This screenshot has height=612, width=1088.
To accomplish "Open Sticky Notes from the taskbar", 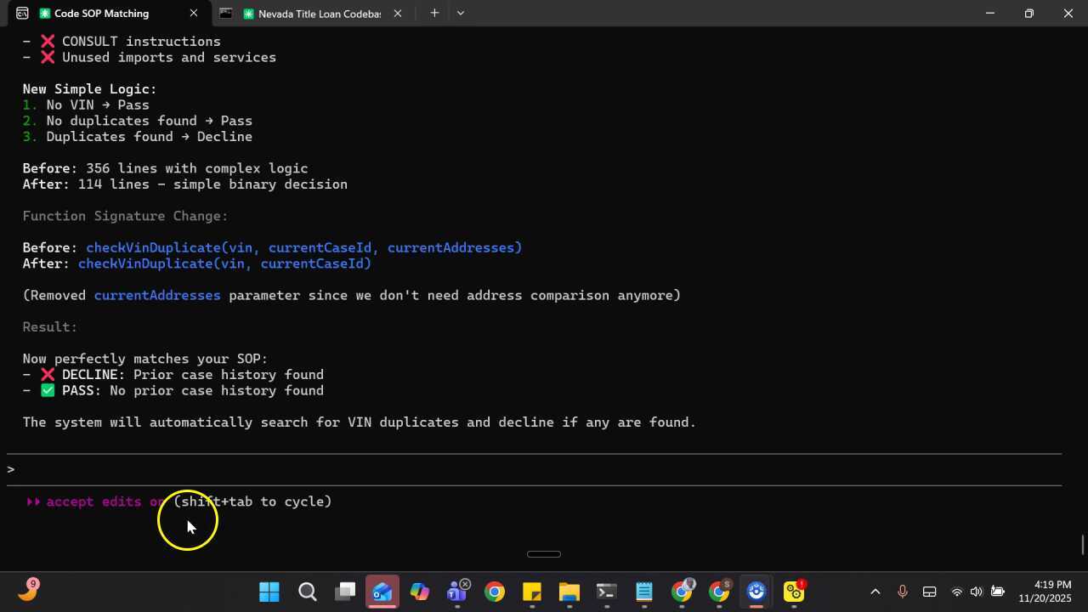I will click(x=532, y=592).
